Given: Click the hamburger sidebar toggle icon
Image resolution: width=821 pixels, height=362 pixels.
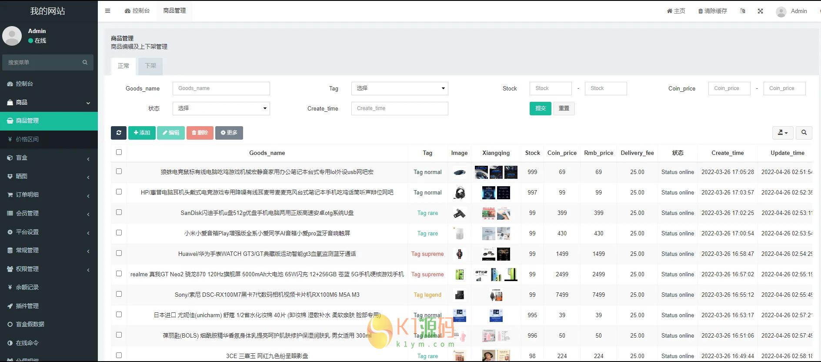Looking at the screenshot, I should 107,11.
